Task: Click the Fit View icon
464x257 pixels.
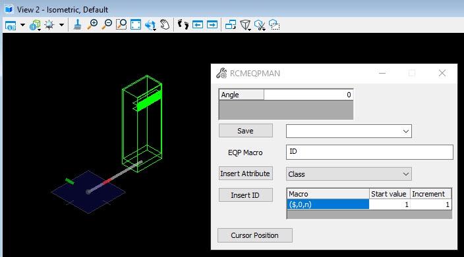Action: 136,25
